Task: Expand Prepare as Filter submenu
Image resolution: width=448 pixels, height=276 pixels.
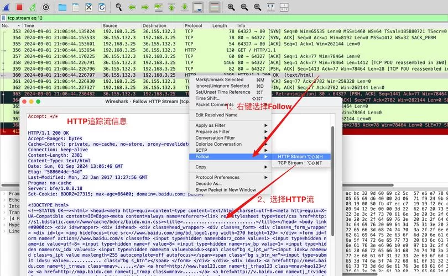Action: 230,131
